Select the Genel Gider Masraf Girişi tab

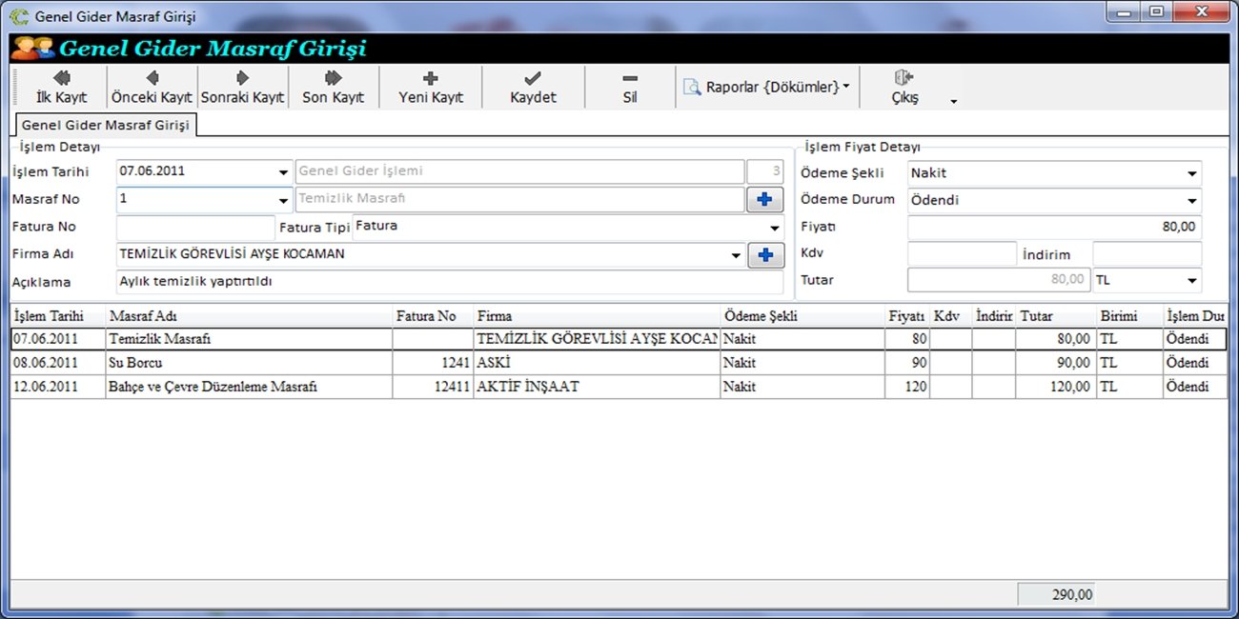click(105, 125)
